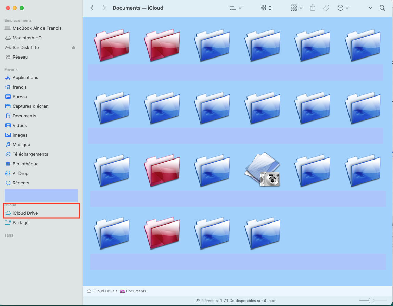Click the tag icon in toolbar
Viewport: 393px width, 306px height.
(x=326, y=8)
